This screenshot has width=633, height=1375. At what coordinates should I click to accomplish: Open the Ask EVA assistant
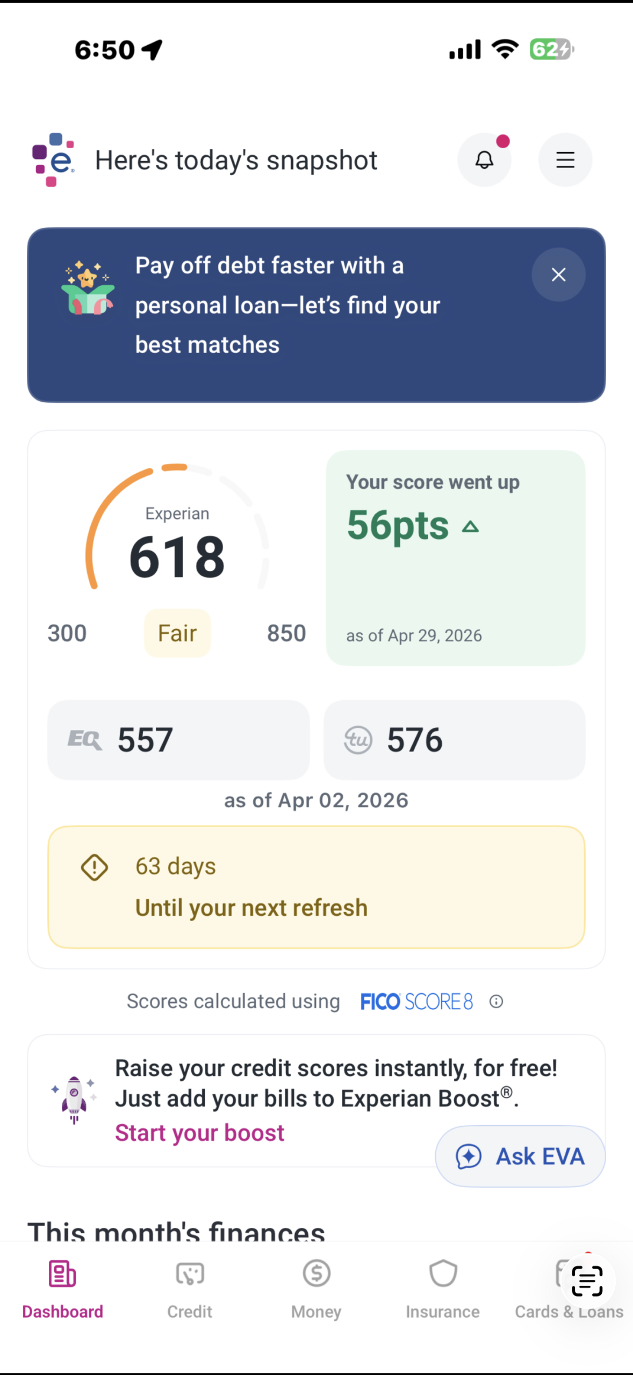tap(520, 1156)
